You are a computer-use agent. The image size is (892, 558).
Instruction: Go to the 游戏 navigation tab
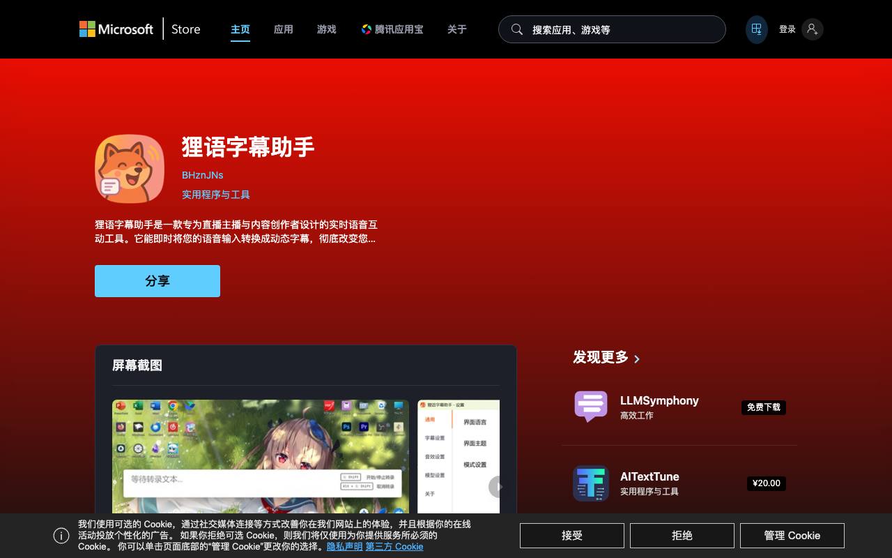pyautogui.click(x=327, y=29)
